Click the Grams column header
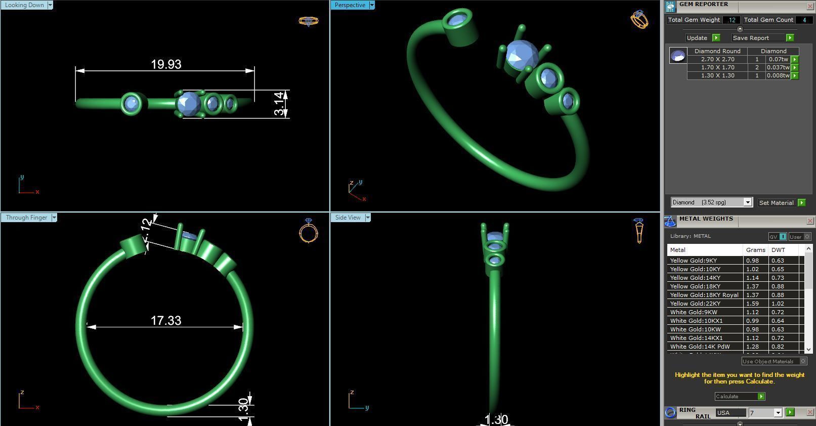The image size is (816, 426). point(756,250)
